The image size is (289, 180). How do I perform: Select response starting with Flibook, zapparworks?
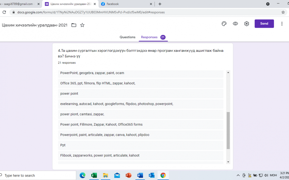[x=141, y=155]
